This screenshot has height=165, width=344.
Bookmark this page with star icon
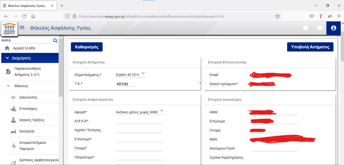tap(277, 16)
